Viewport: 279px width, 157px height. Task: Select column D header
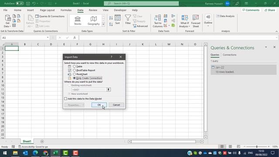(x=51, y=44)
